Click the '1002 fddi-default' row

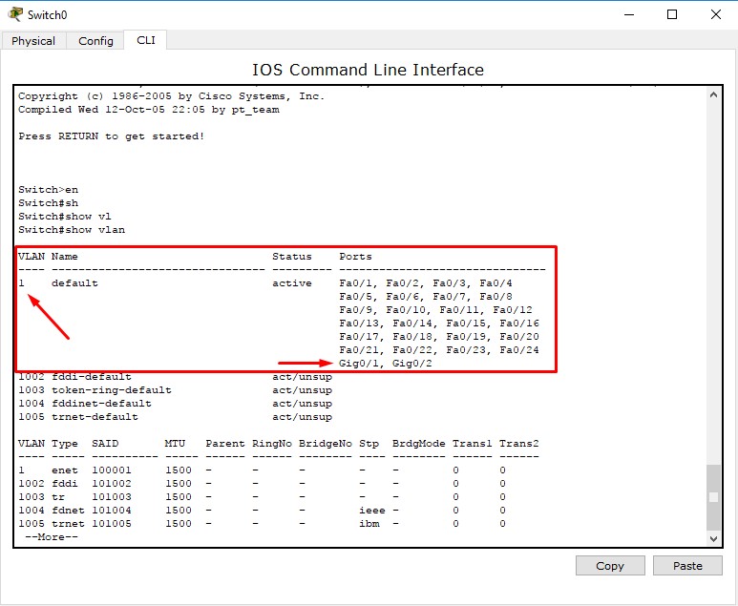(x=175, y=377)
